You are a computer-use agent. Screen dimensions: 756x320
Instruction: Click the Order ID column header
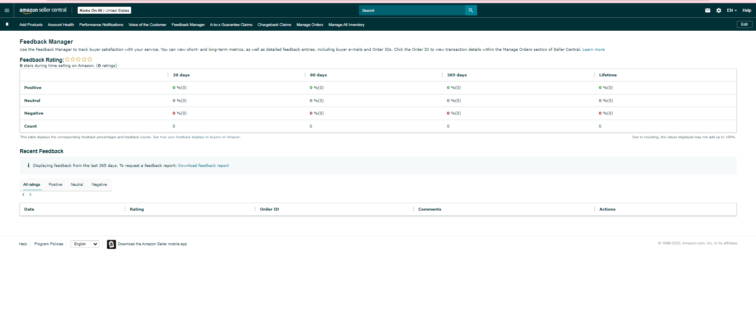tap(269, 209)
